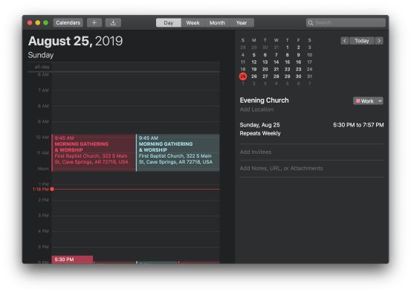Change Repeats Weekly setting

[x=260, y=133]
